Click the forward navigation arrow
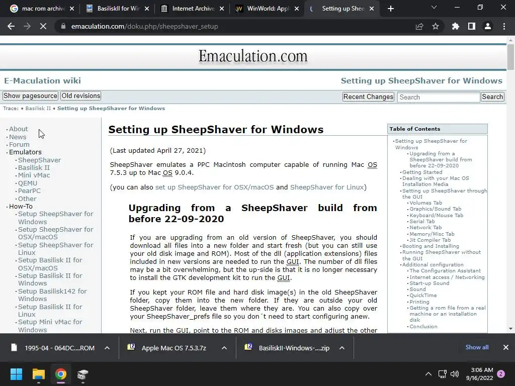515x386 pixels. tap(27, 26)
